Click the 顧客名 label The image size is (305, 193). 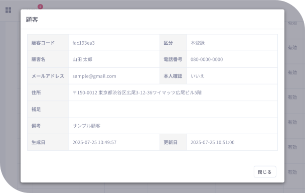click(x=38, y=59)
